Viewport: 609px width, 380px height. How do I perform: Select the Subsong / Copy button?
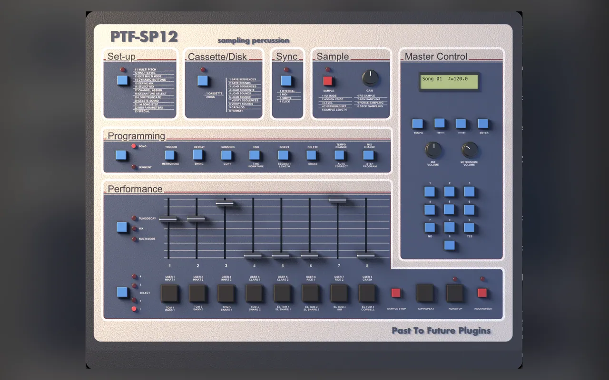(x=226, y=155)
